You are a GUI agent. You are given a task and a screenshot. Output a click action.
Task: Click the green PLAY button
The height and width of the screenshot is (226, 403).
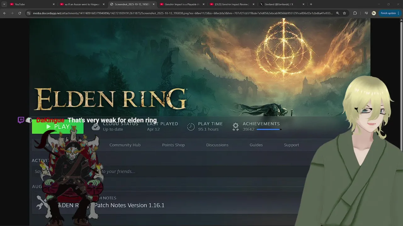click(x=58, y=126)
